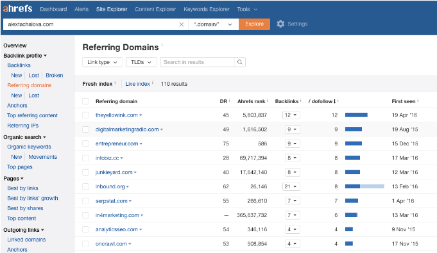The width and height of the screenshot is (437, 253).
Task: Open Site Explorer in top navigation
Action: point(112,9)
